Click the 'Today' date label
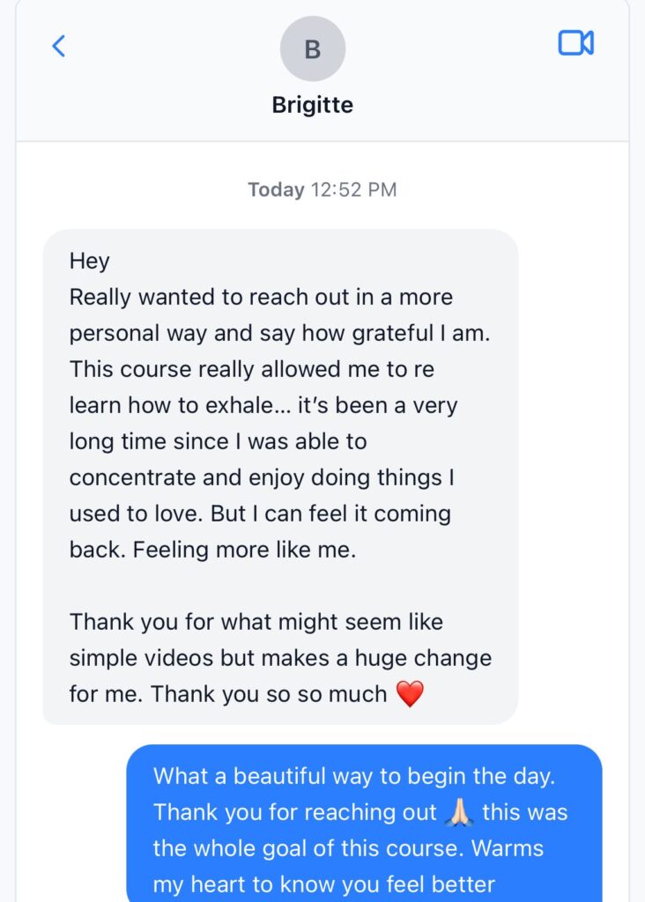Image resolution: width=645 pixels, height=902 pixels. point(276,189)
